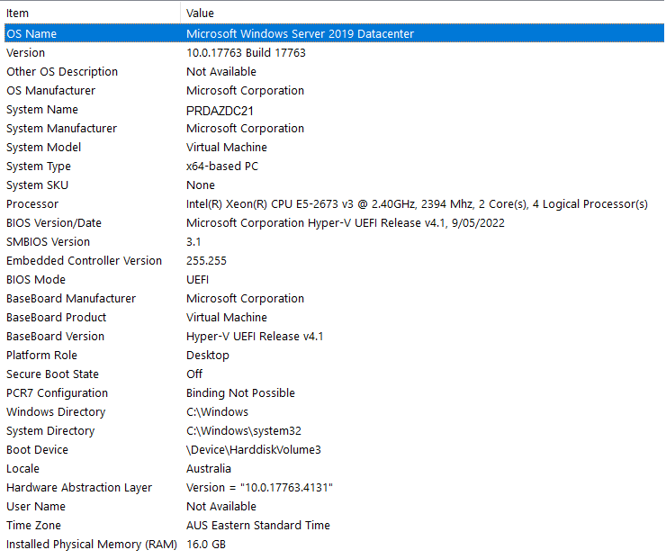Select the Installed Physical Memory (RAM) row
The width and height of the screenshot is (666, 559).
[x=334, y=544]
